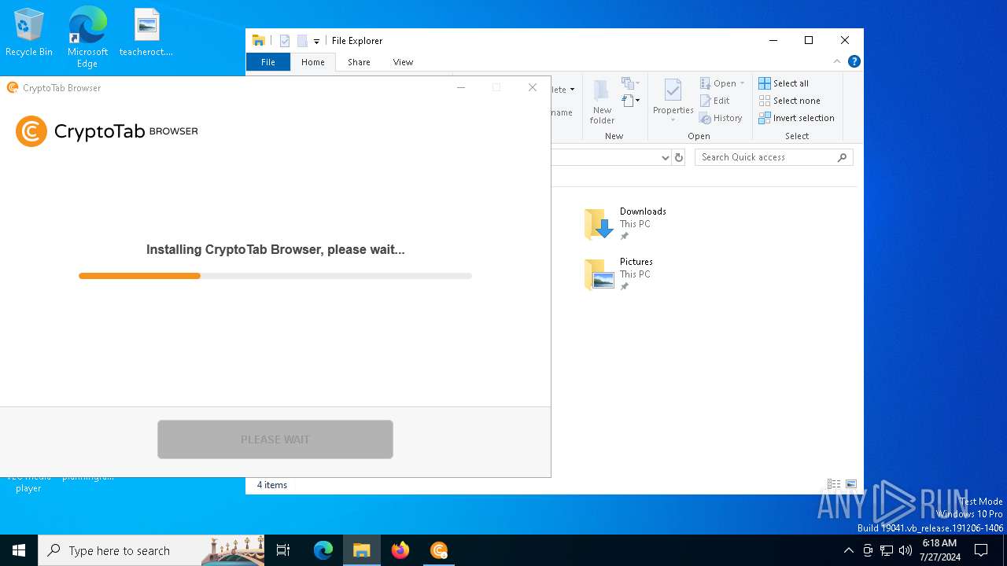Open Task View from taskbar
1007x566 pixels.
pos(283,550)
